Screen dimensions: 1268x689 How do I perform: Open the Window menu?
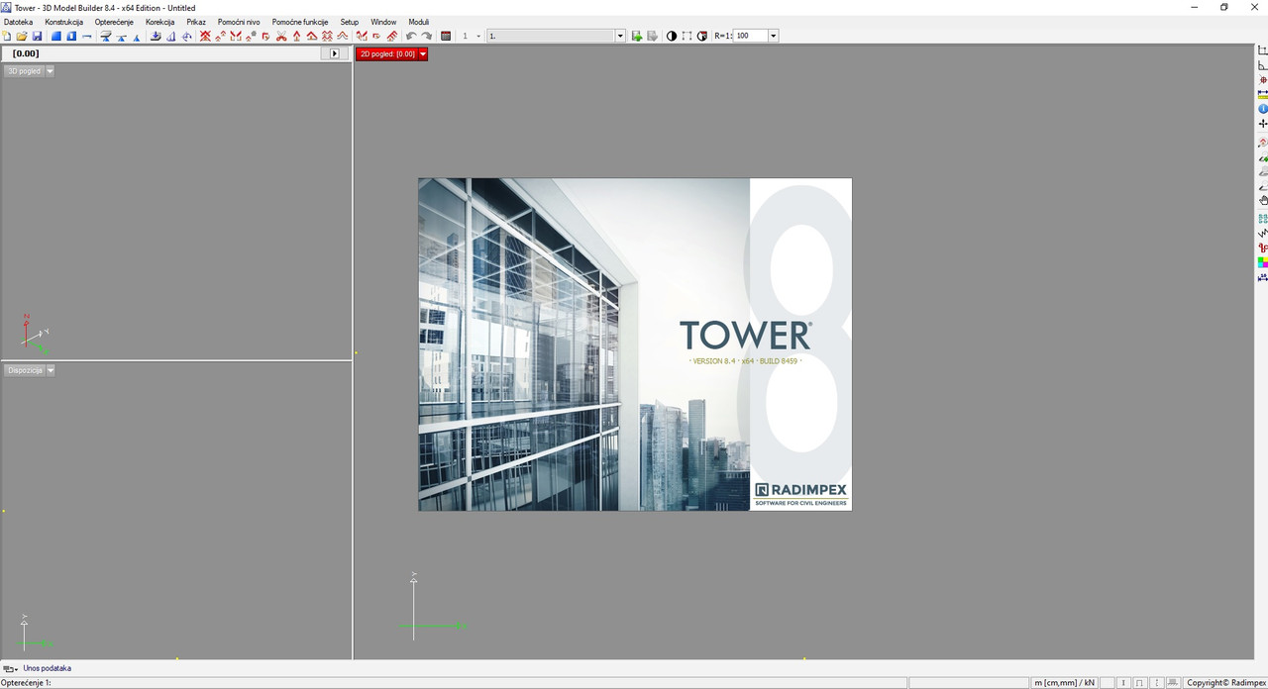383,22
